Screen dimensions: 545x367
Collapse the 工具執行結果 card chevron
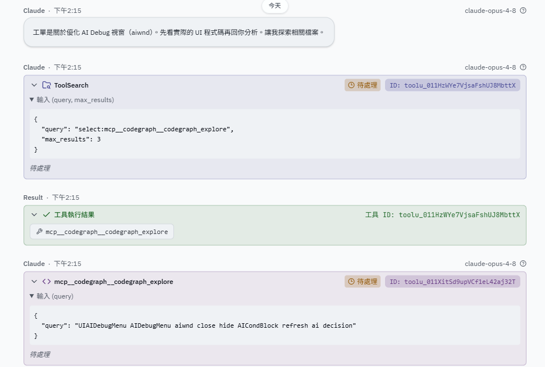[x=34, y=215]
